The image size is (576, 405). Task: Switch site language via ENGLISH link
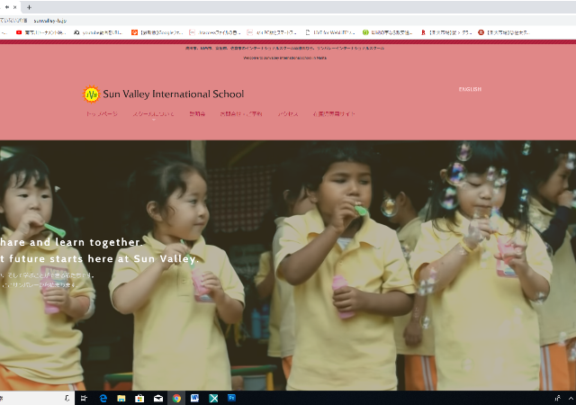(470, 89)
